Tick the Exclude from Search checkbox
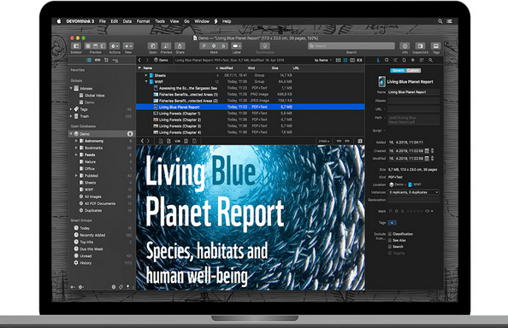The height and width of the screenshot is (328, 508). click(390, 247)
